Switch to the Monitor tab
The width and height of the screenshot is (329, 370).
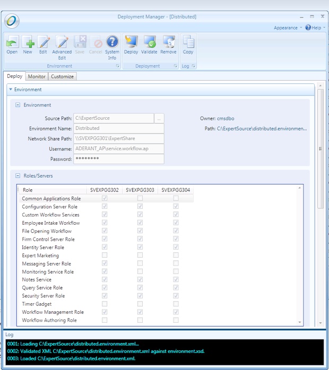click(37, 76)
